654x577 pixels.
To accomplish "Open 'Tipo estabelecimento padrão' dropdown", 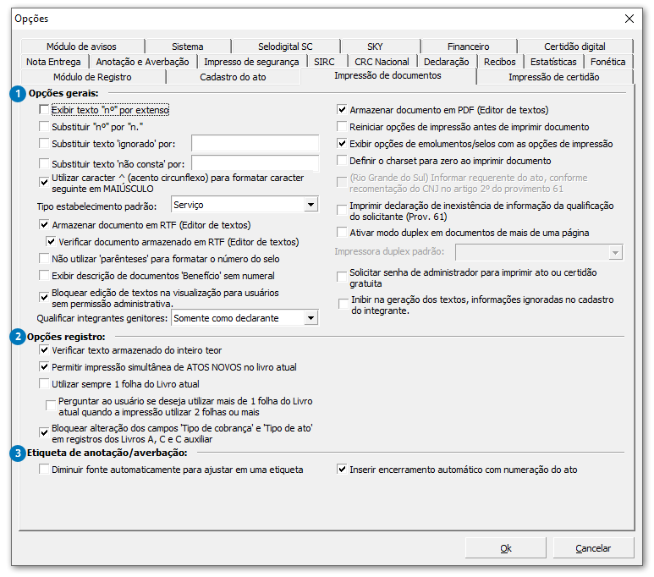I will pyautogui.click(x=311, y=205).
